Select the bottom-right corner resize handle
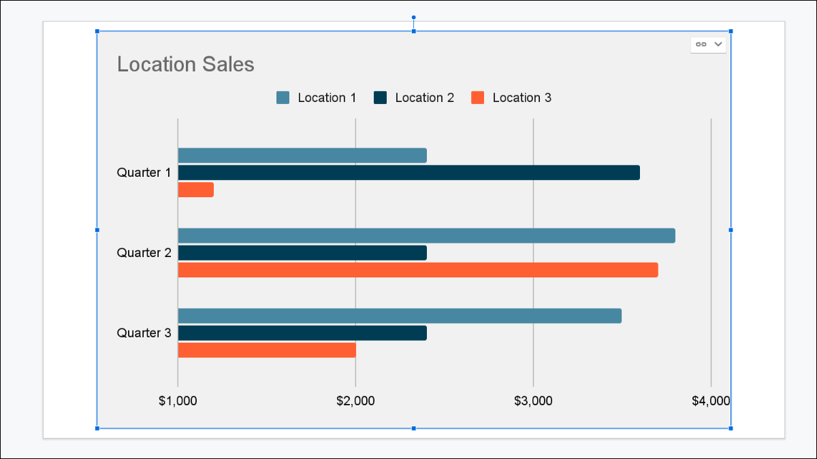 click(731, 428)
